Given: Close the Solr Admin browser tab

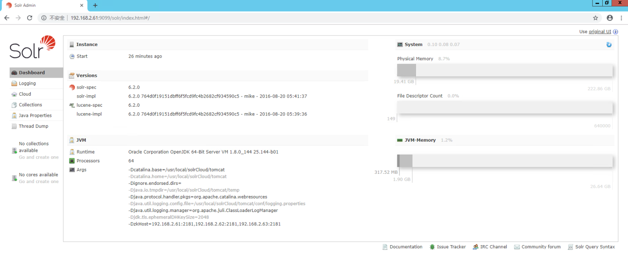Looking at the screenshot, I should click(x=81, y=6).
